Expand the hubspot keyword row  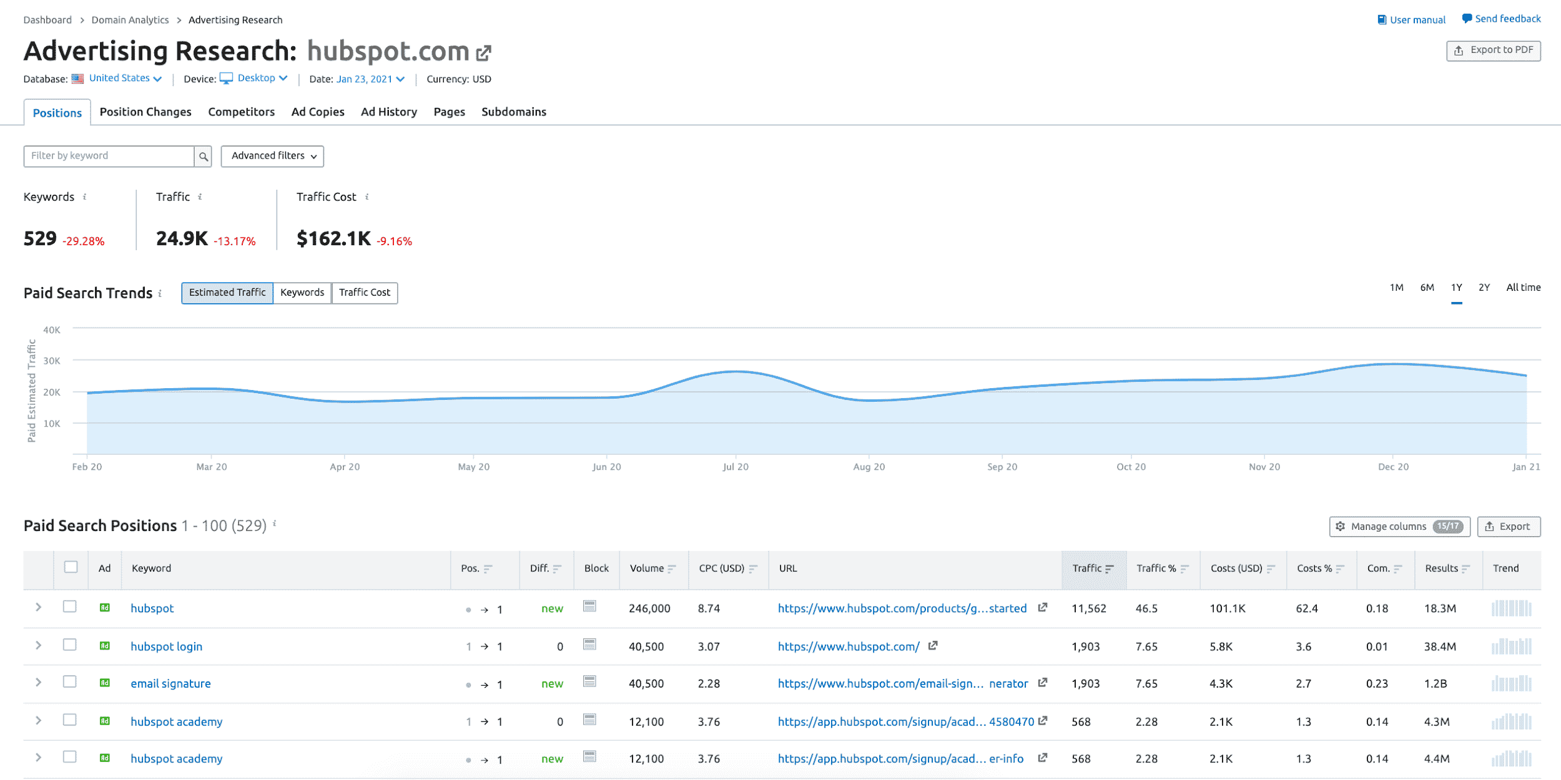pyautogui.click(x=38, y=607)
